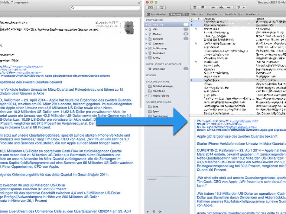Click the Eingang unread count badge 7

186,24
